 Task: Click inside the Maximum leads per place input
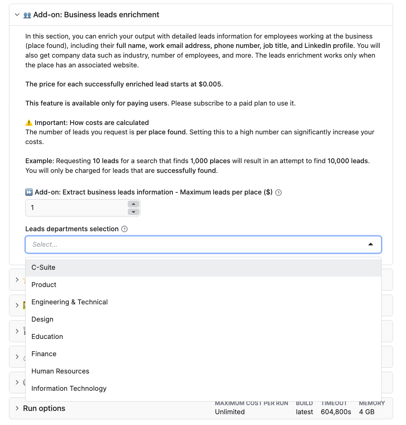72,208
